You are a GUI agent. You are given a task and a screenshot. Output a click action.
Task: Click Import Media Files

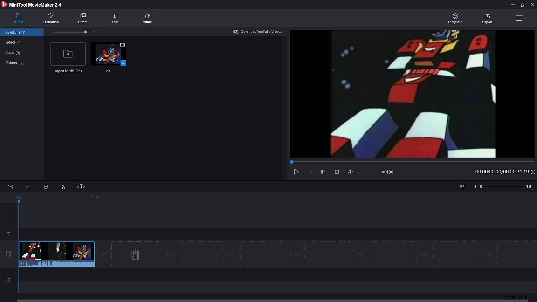pyautogui.click(x=68, y=54)
